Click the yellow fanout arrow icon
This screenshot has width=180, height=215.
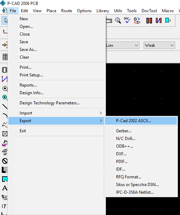tap(5, 45)
